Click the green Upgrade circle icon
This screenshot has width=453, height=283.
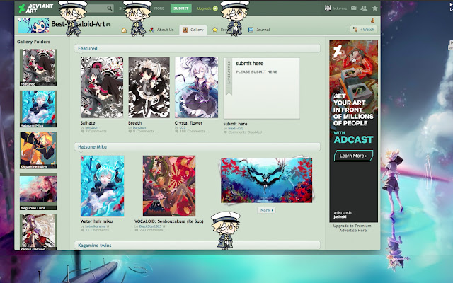pyautogui.click(x=215, y=8)
